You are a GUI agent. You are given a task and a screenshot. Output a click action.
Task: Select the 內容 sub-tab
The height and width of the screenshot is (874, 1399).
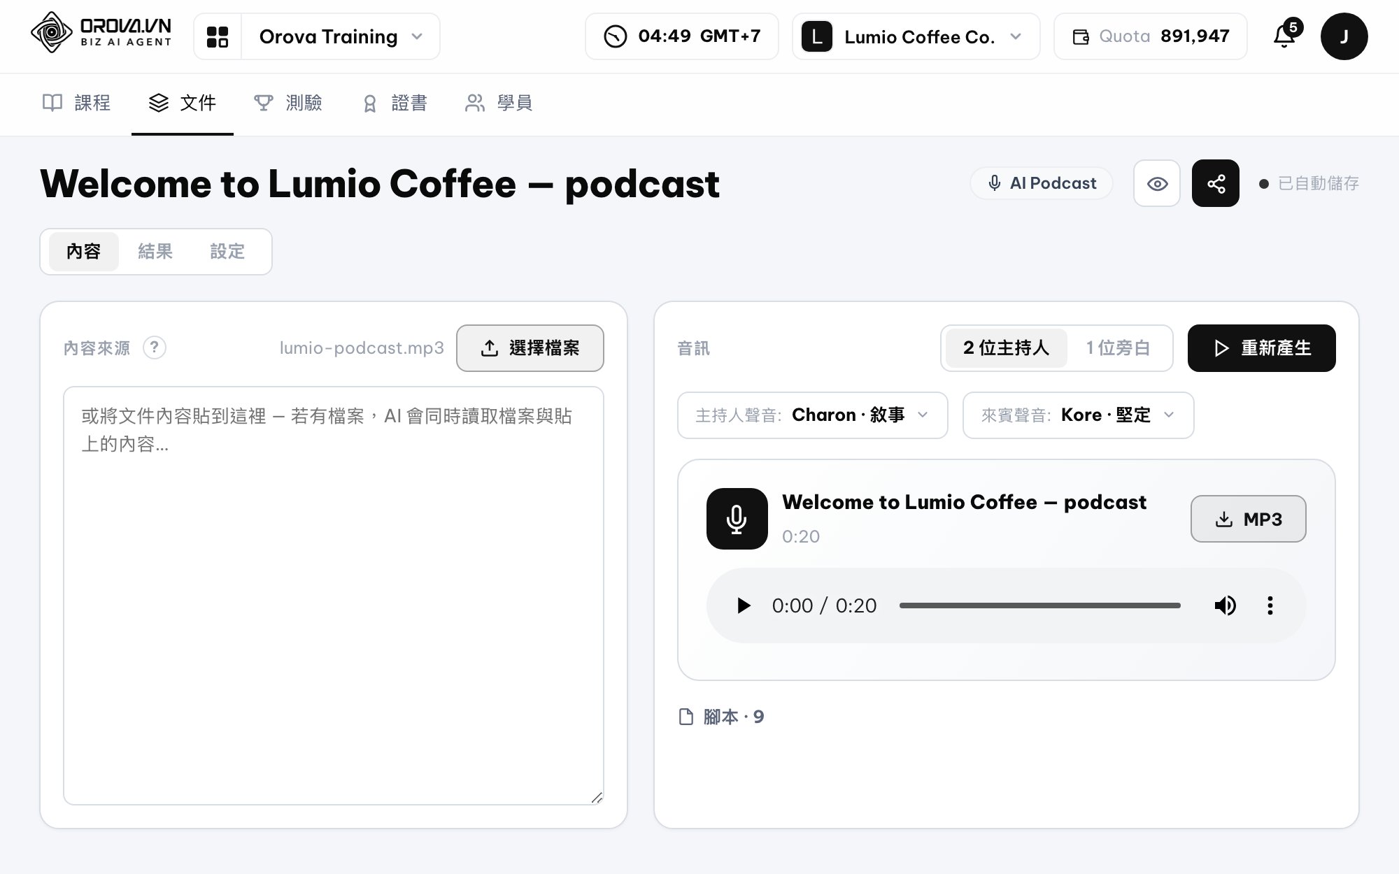(x=83, y=252)
